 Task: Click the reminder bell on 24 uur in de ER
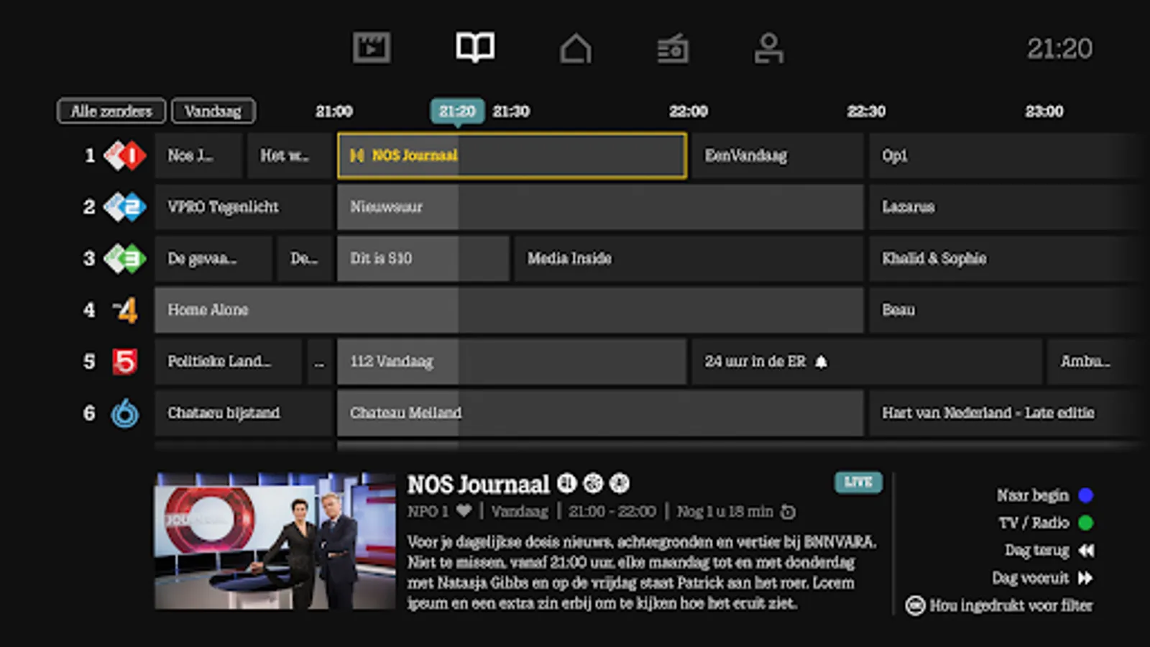821,362
